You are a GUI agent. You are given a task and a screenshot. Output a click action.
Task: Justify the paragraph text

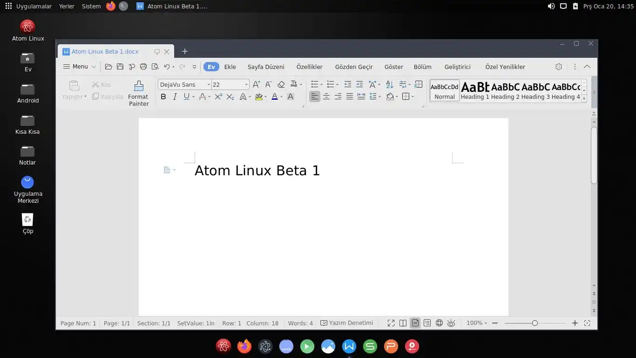pos(350,96)
